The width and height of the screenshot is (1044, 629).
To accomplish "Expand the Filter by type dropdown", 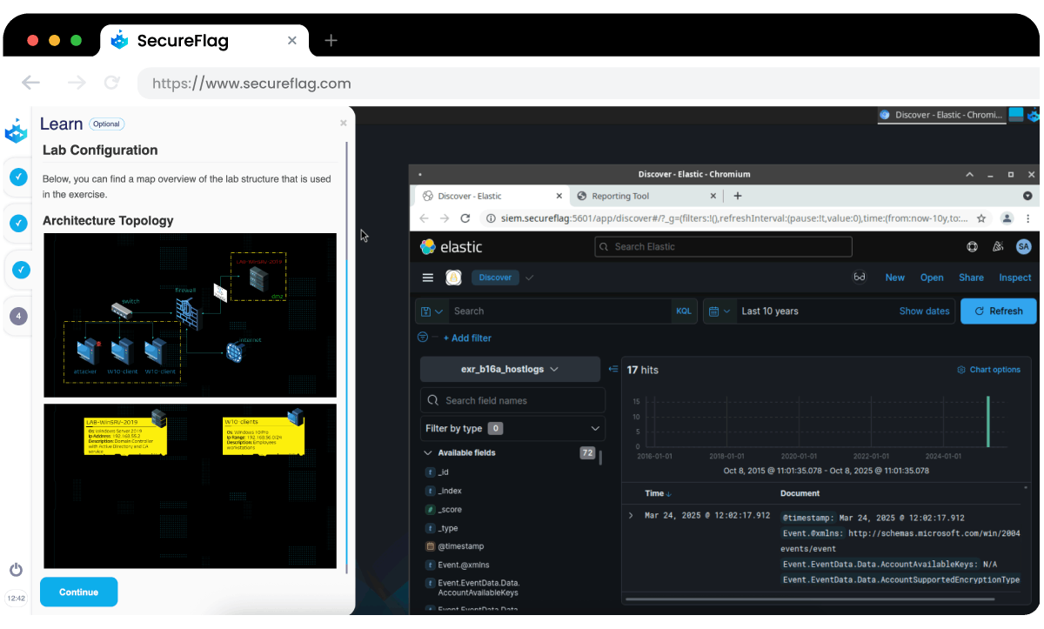I will [x=512, y=428].
